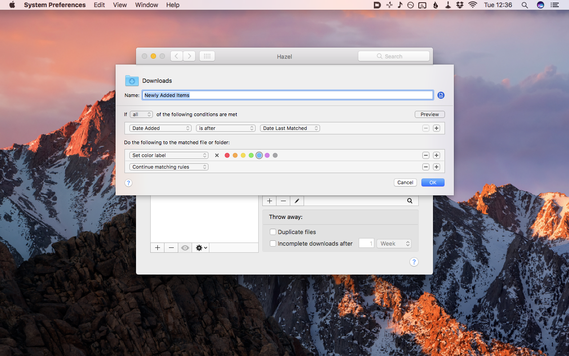Click the magnifier icon in rules search

tap(410, 201)
